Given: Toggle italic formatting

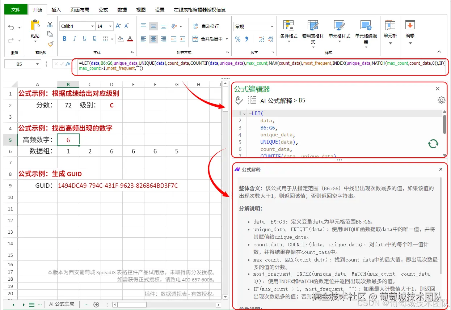Looking at the screenshot, I should click(x=74, y=38).
